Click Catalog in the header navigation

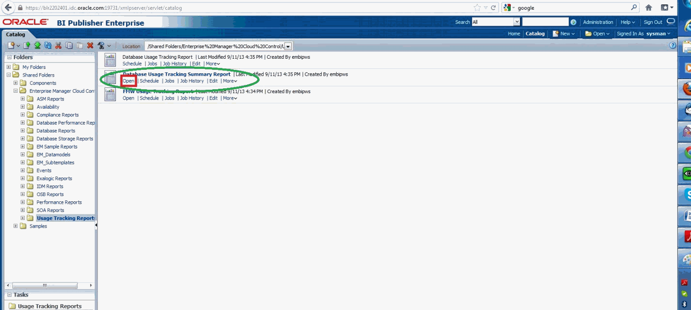[x=535, y=34]
